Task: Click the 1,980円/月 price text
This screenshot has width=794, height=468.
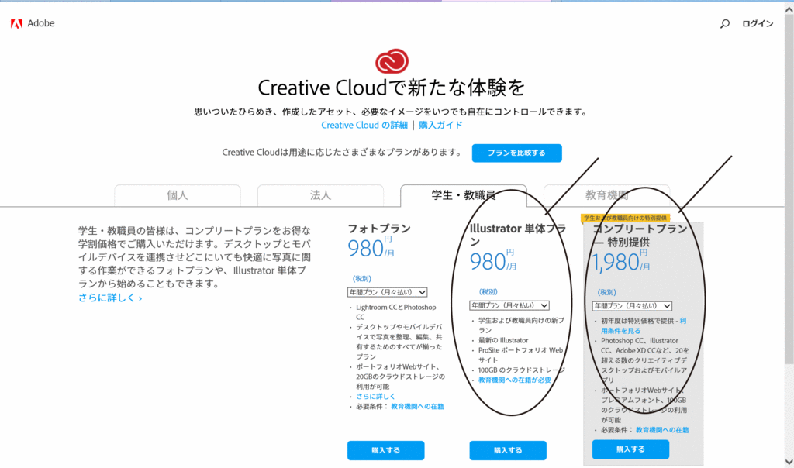Action: (621, 262)
